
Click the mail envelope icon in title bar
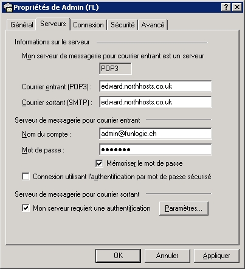click(8, 7)
